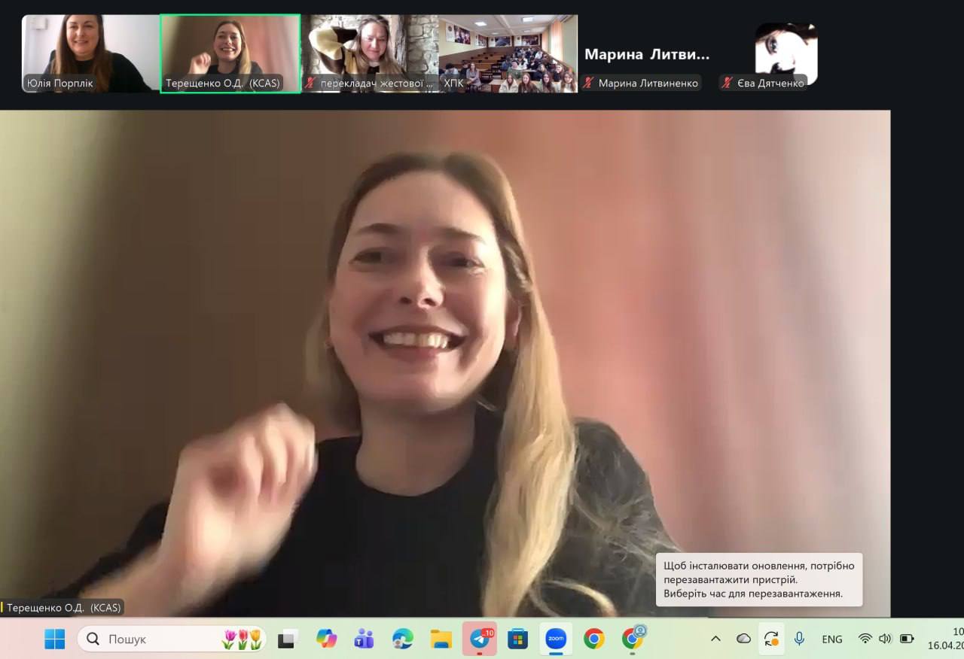Select Юлія Порплік video thumbnail
The image size is (964, 659).
[x=90, y=53]
